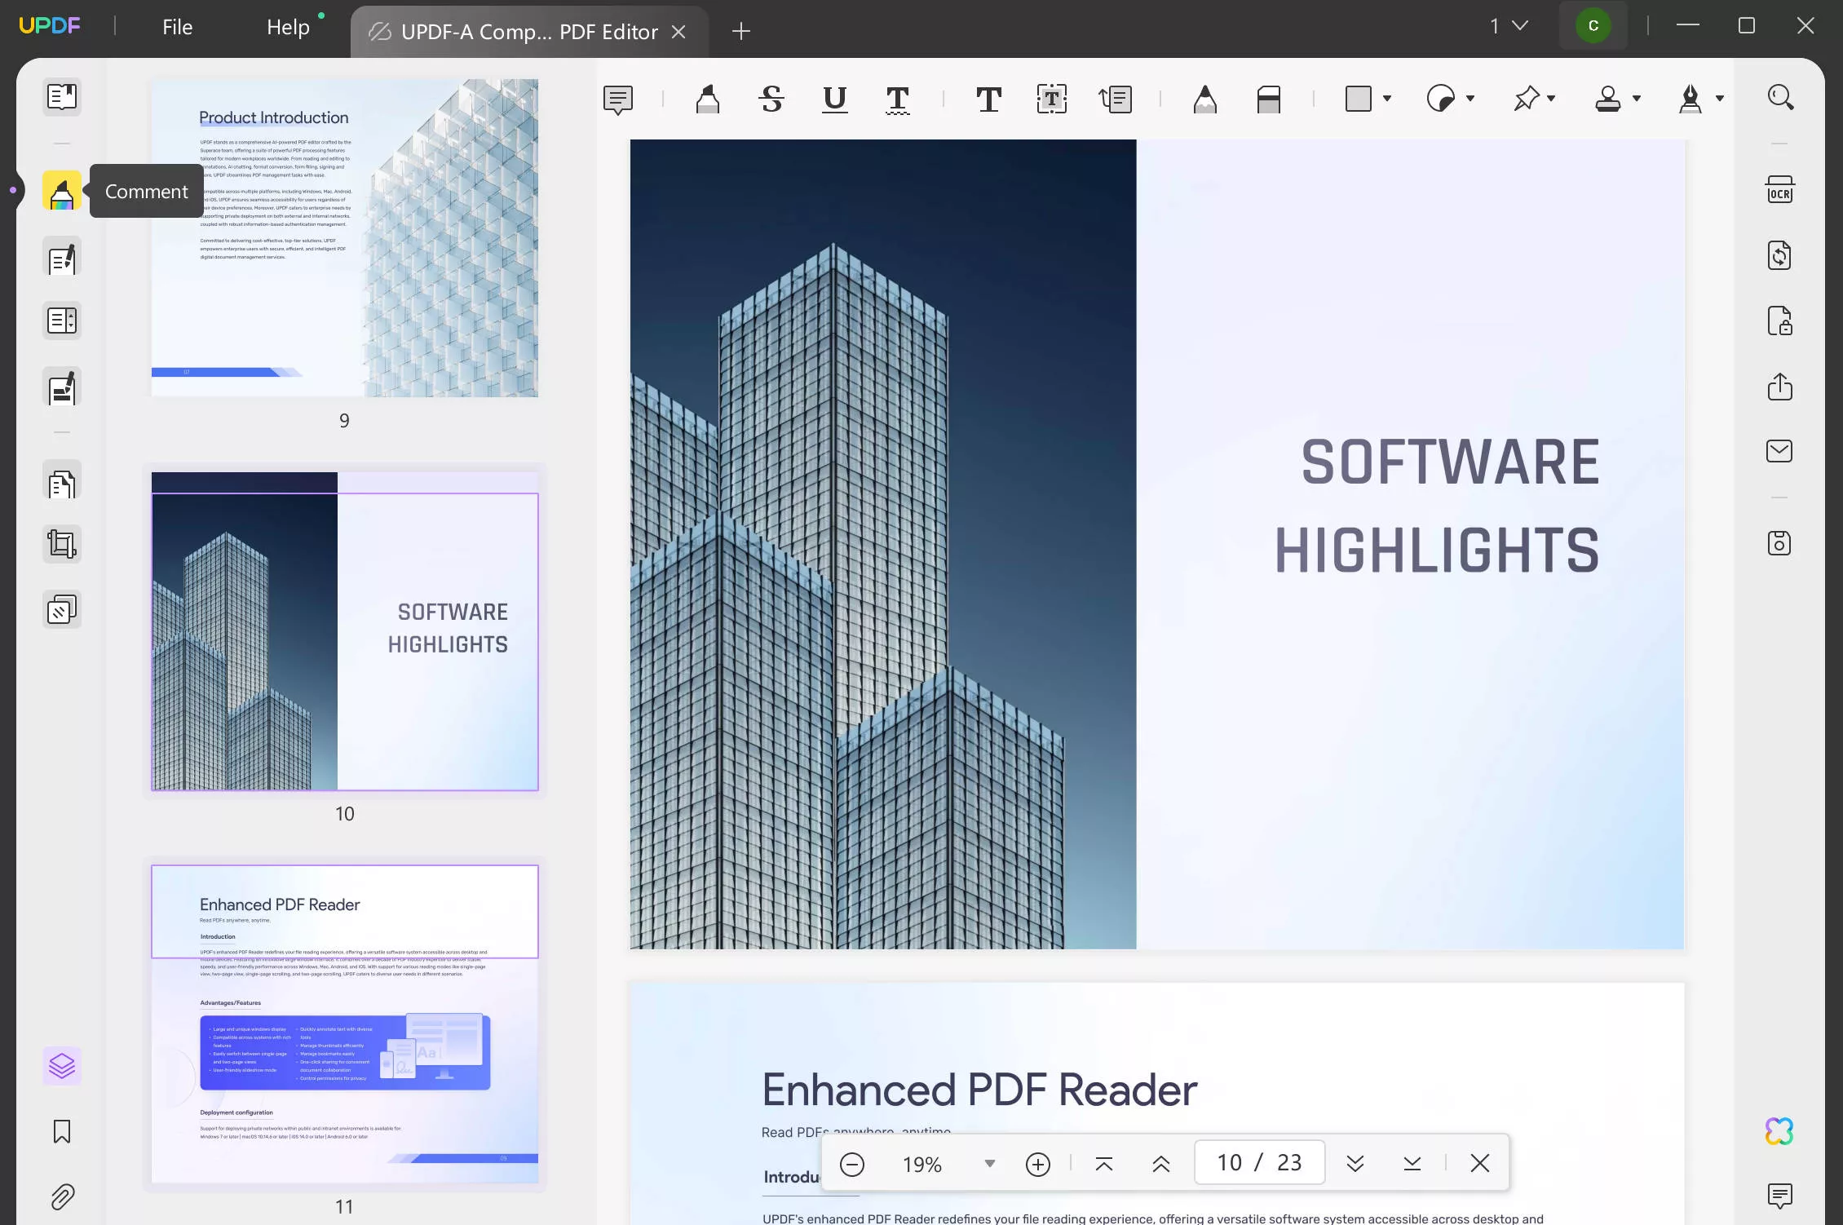Jump to the last page
1843x1225 pixels.
point(1412,1164)
